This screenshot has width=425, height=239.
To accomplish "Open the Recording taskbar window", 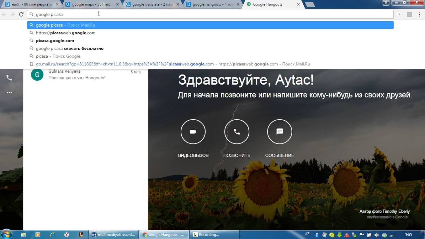I will point(214,235).
